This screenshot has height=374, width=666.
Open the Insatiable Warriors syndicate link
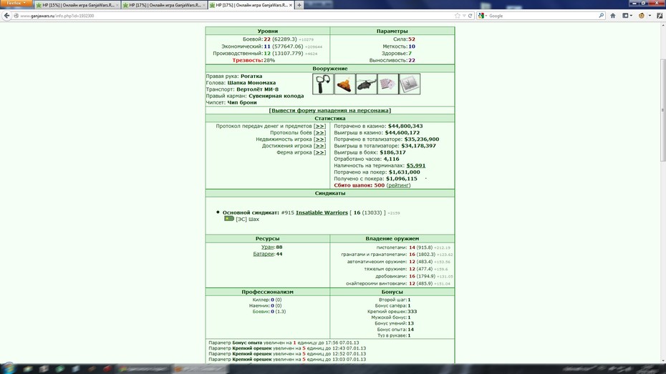(x=322, y=212)
